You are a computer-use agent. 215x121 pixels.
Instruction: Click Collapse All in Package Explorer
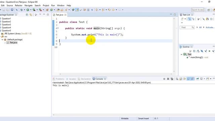pos(27,15)
